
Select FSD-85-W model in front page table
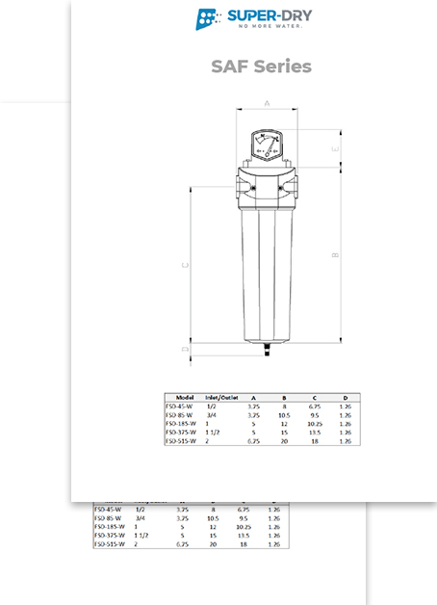tap(179, 415)
